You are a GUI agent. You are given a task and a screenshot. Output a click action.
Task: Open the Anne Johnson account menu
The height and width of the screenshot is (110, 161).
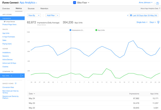145,2
